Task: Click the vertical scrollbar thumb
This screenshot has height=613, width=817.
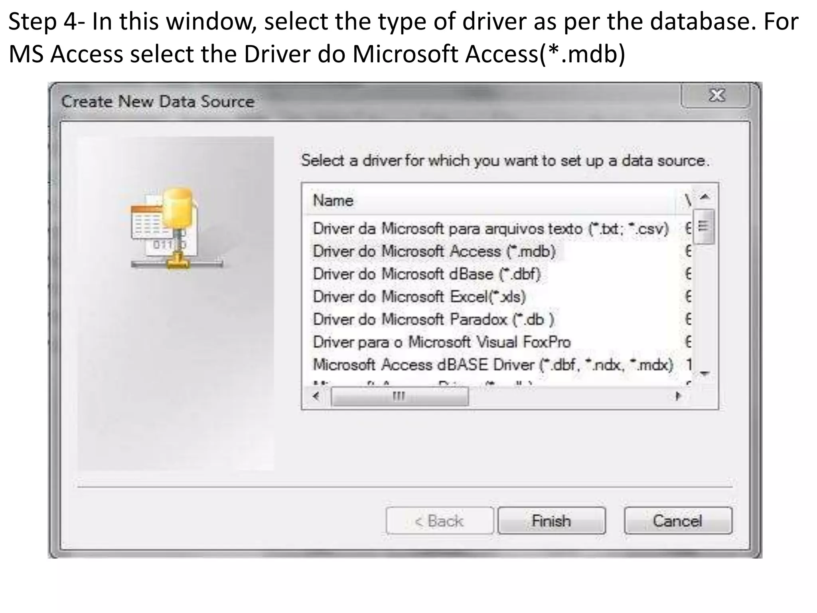Action: click(x=704, y=226)
